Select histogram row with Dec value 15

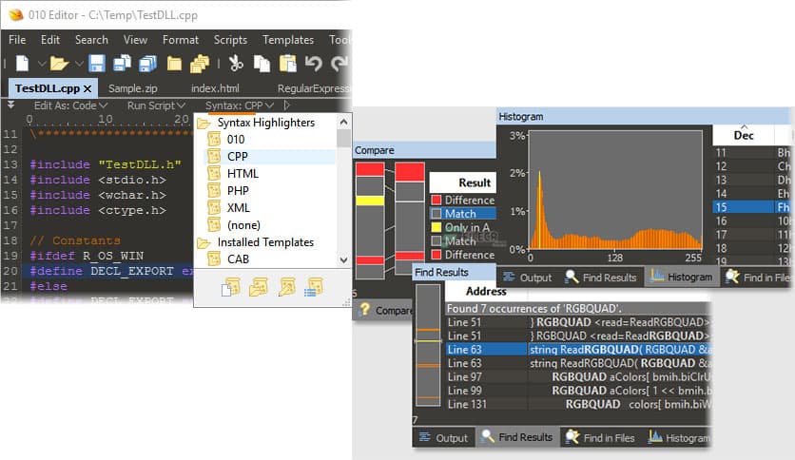[x=752, y=207]
